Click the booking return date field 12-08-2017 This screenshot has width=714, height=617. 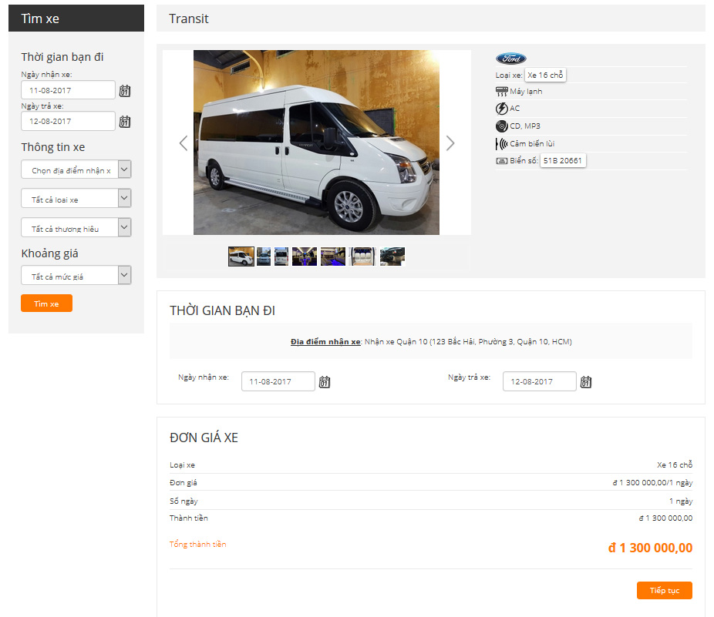(539, 382)
